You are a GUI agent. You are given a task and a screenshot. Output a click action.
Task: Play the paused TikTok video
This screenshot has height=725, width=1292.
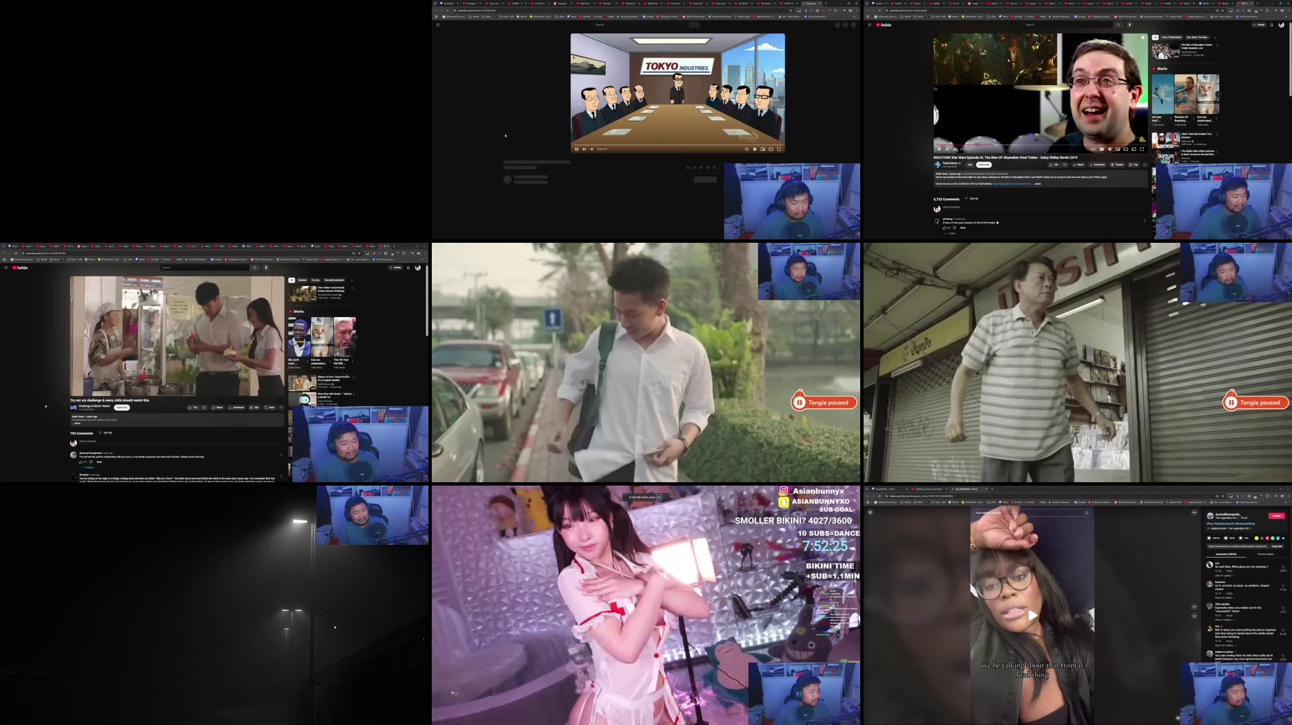pos(1032,615)
